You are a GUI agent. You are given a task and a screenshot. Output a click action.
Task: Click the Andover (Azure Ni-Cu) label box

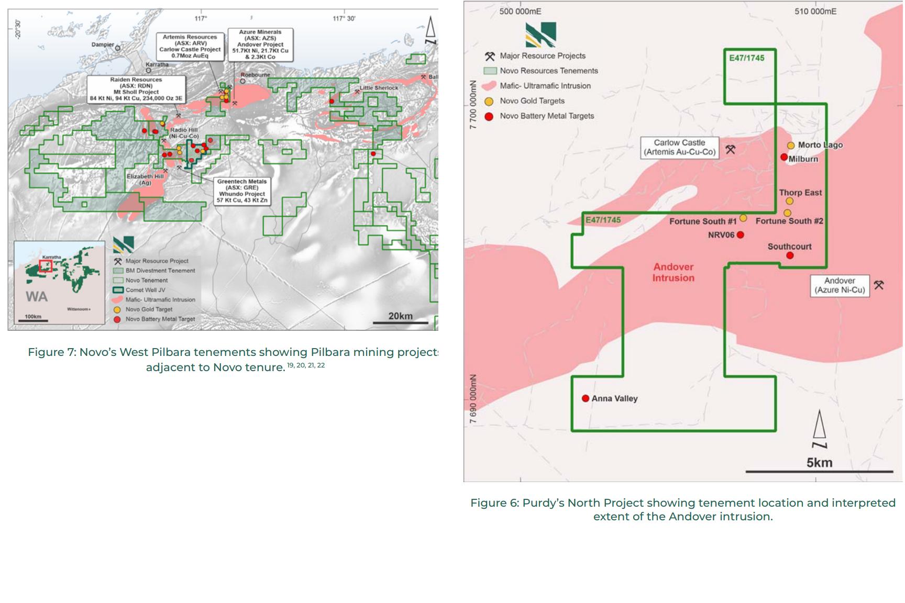[840, 285]
